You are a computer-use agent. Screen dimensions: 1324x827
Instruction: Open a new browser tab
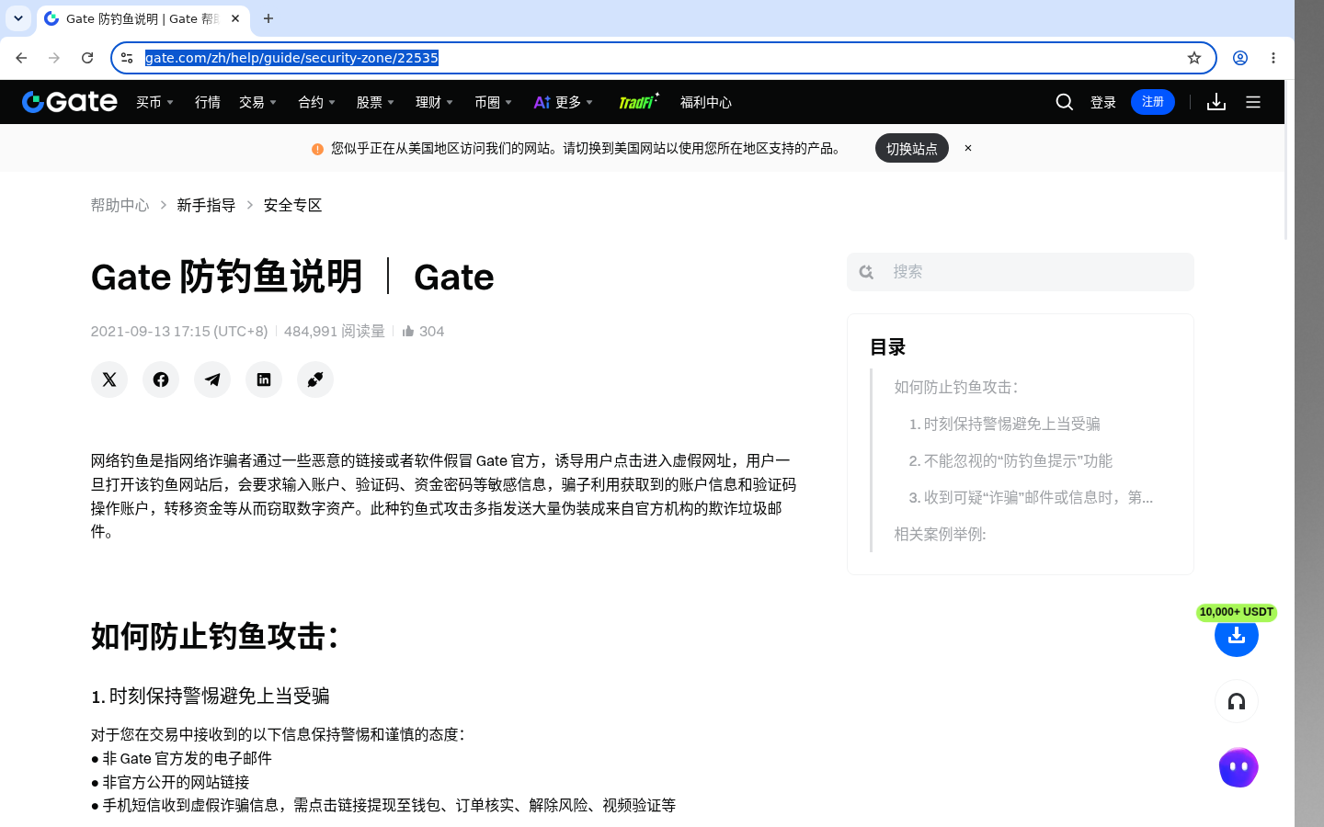[268, 18]
